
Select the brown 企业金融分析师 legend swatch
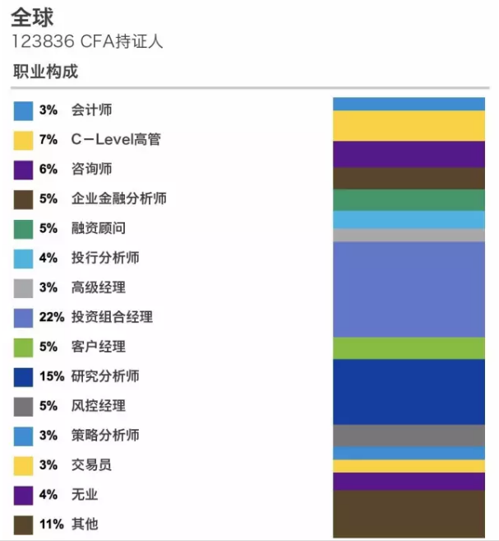23,199
